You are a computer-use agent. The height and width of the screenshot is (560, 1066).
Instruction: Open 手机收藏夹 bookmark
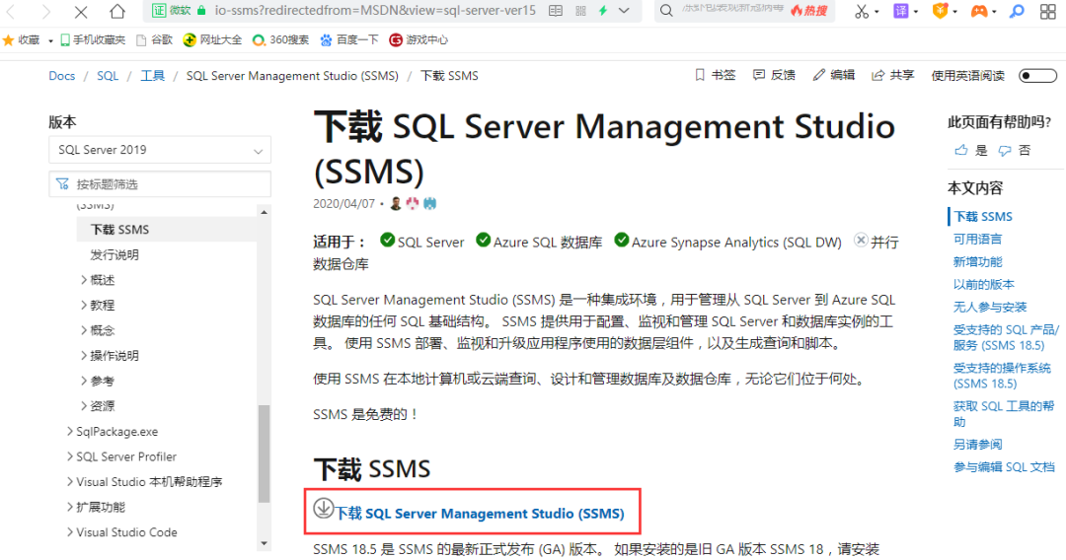93,40
